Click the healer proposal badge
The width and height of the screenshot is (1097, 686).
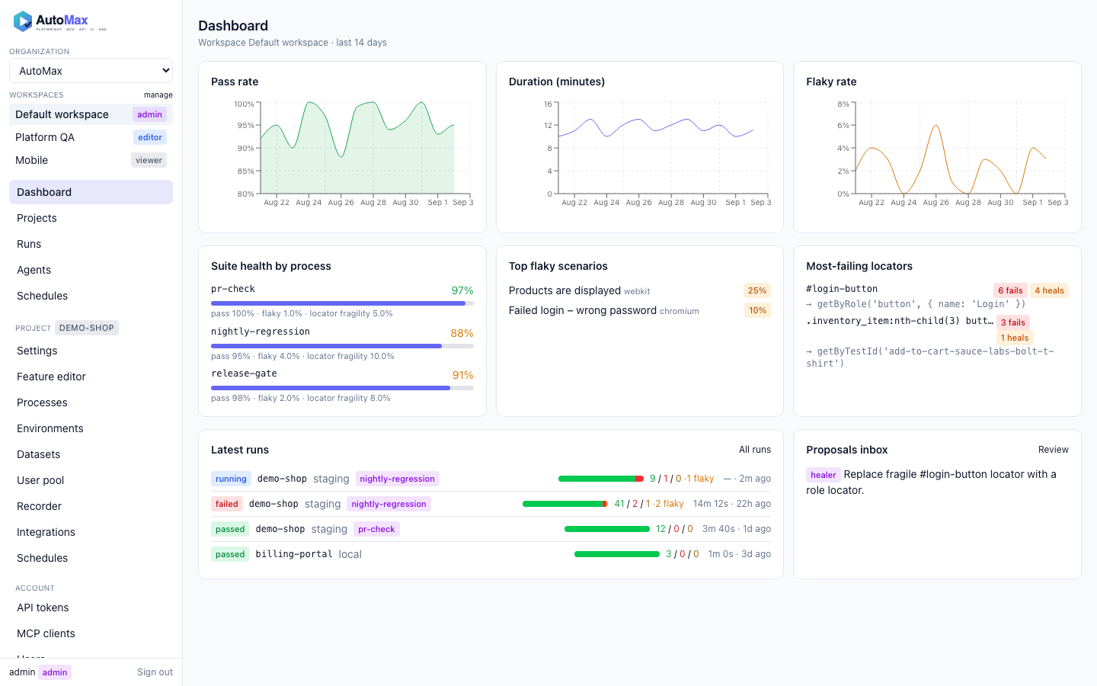pyautogui.click(x=824, y=475)
